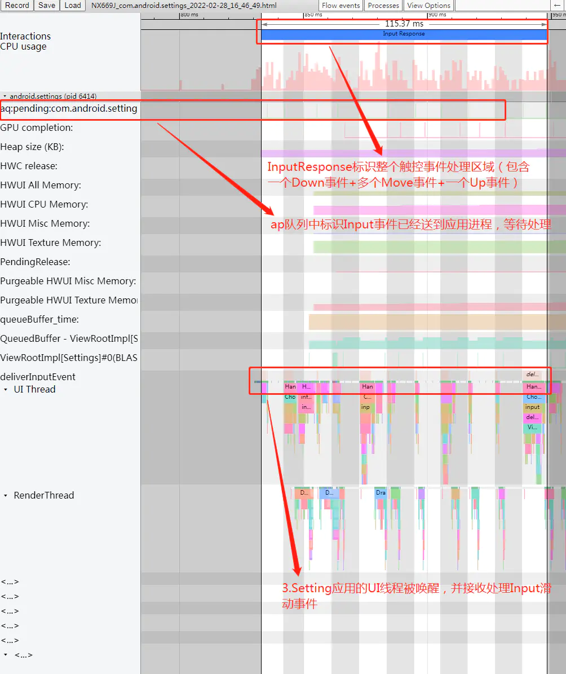Collapse the UI Thread track
This screenshot has width=566, height=674.
click(6, 389)
